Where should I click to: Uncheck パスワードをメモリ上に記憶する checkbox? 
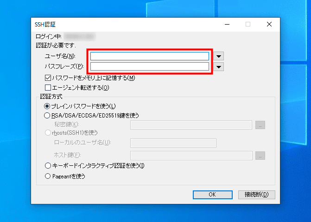point(48,78)
